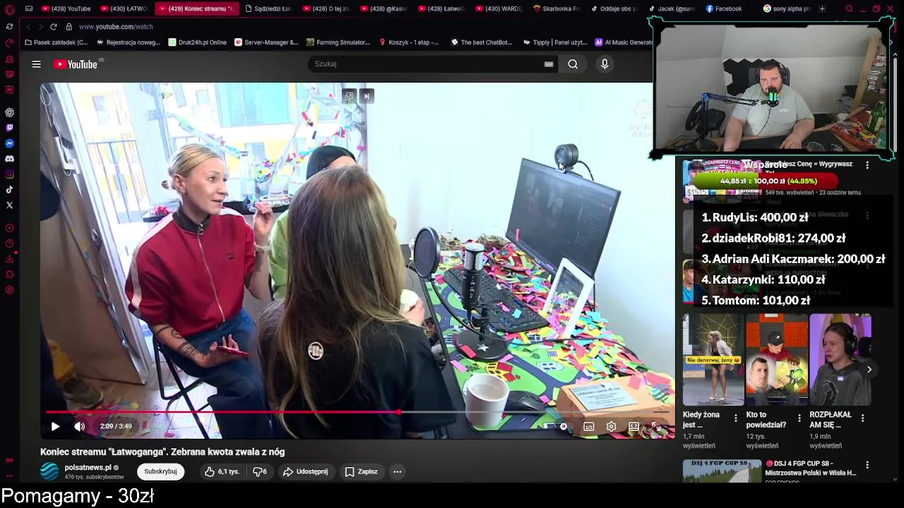Open the Pasek zakładek bookmarks folder

tap(56, 42)
